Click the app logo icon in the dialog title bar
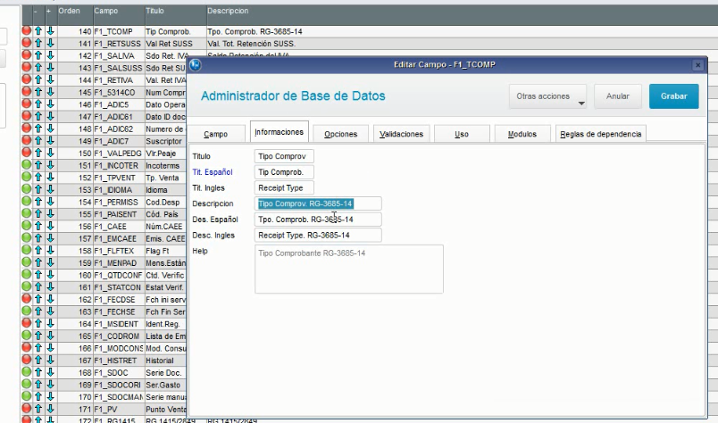The height and width of the screenshot is (423, 718). tap(196, 65)
